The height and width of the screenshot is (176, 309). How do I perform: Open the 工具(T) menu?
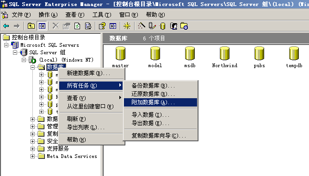point(102,15)
